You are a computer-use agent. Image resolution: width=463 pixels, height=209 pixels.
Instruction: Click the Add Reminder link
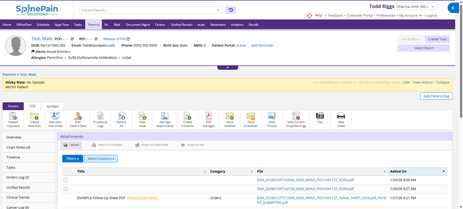click(262, 46)
